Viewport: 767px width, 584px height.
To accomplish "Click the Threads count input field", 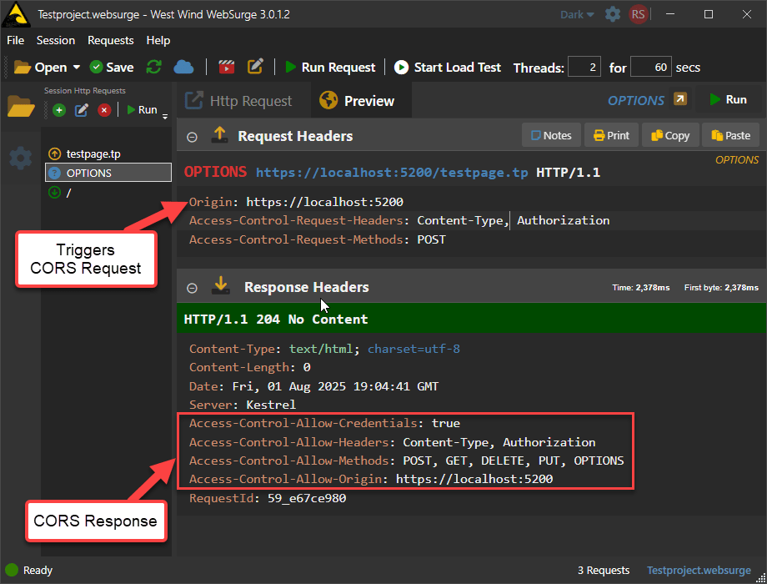I will pos(584,68).
